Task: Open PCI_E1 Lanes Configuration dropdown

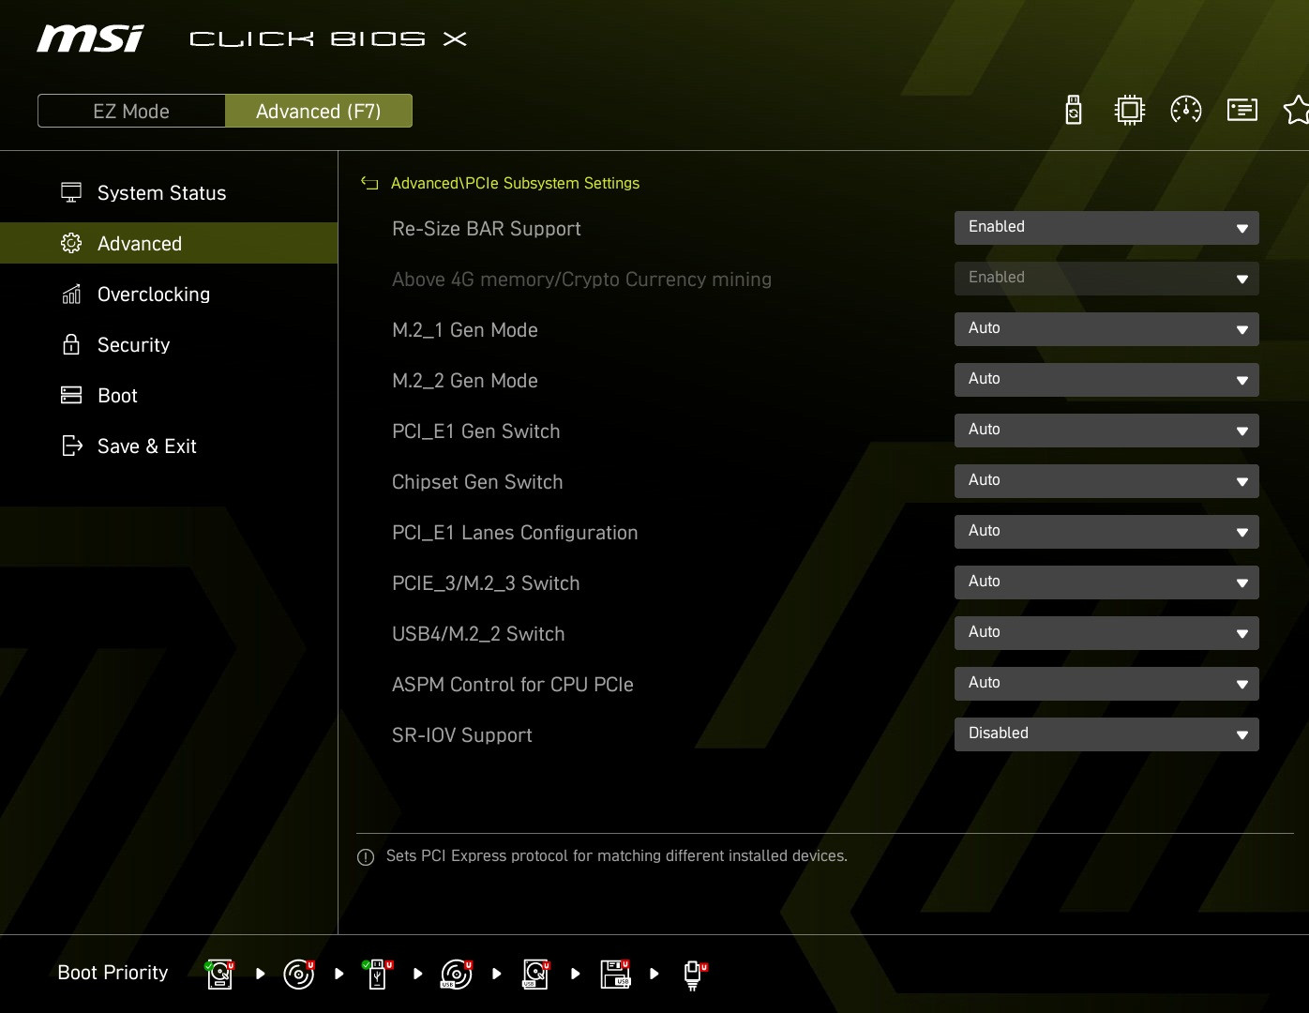Action: [x=1106, y=532]
